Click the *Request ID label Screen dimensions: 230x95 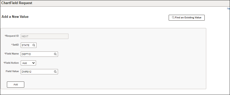coord(12,36)
